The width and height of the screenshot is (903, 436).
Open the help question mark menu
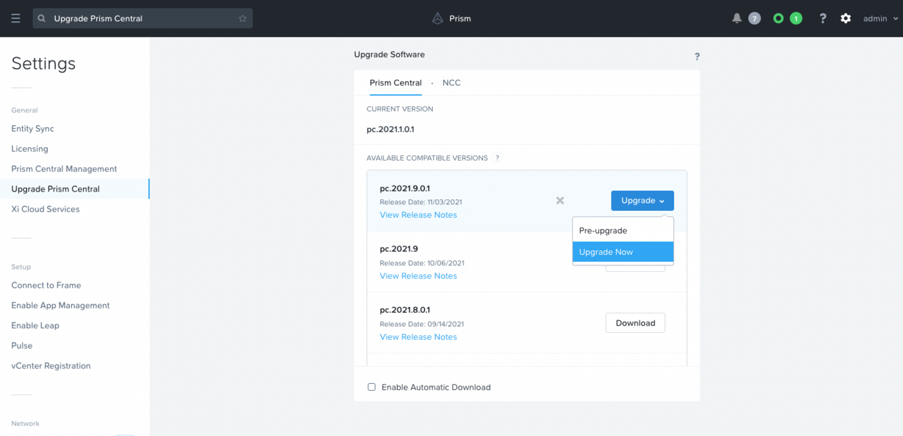[x=822, y=19]
